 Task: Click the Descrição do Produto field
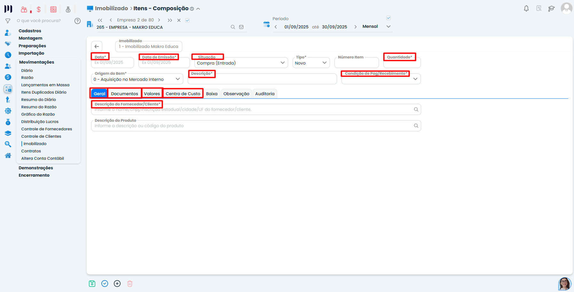253,126
